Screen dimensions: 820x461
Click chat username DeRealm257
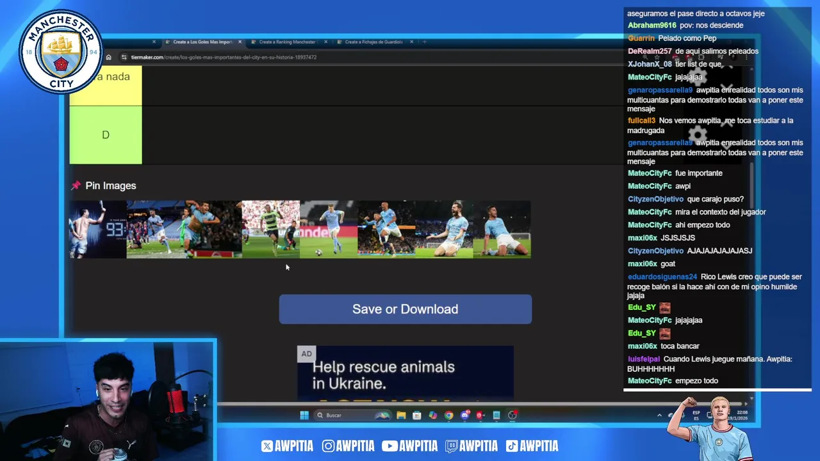click(x=650, y=51)
